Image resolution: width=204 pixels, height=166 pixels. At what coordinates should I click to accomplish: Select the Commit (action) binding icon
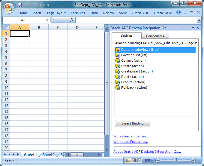(118, 60)
